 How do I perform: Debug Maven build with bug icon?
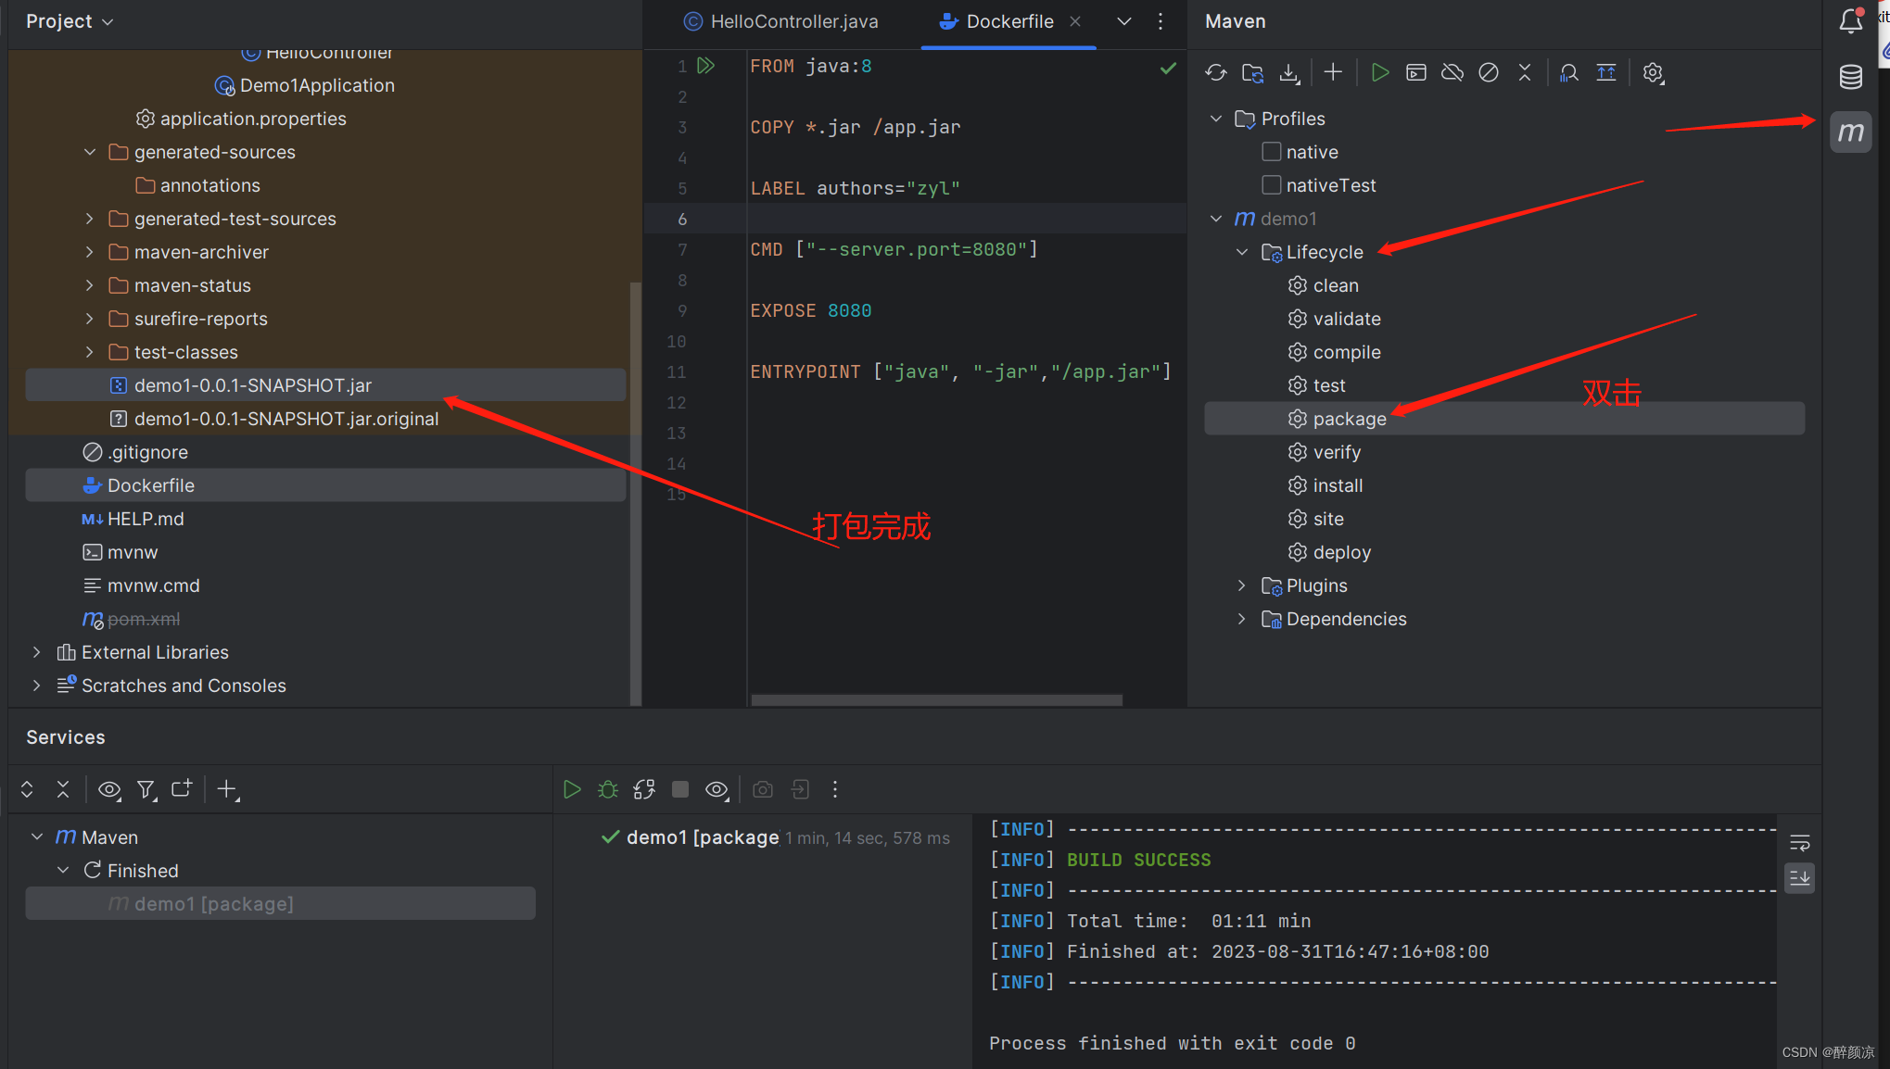(608, 789)
